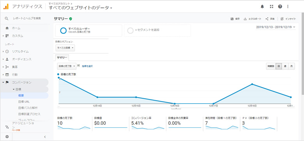This screenshot has width=304, height=141.
Task: Click the PV(目標2の完了数) sparkline
Action: pos(259,128)
